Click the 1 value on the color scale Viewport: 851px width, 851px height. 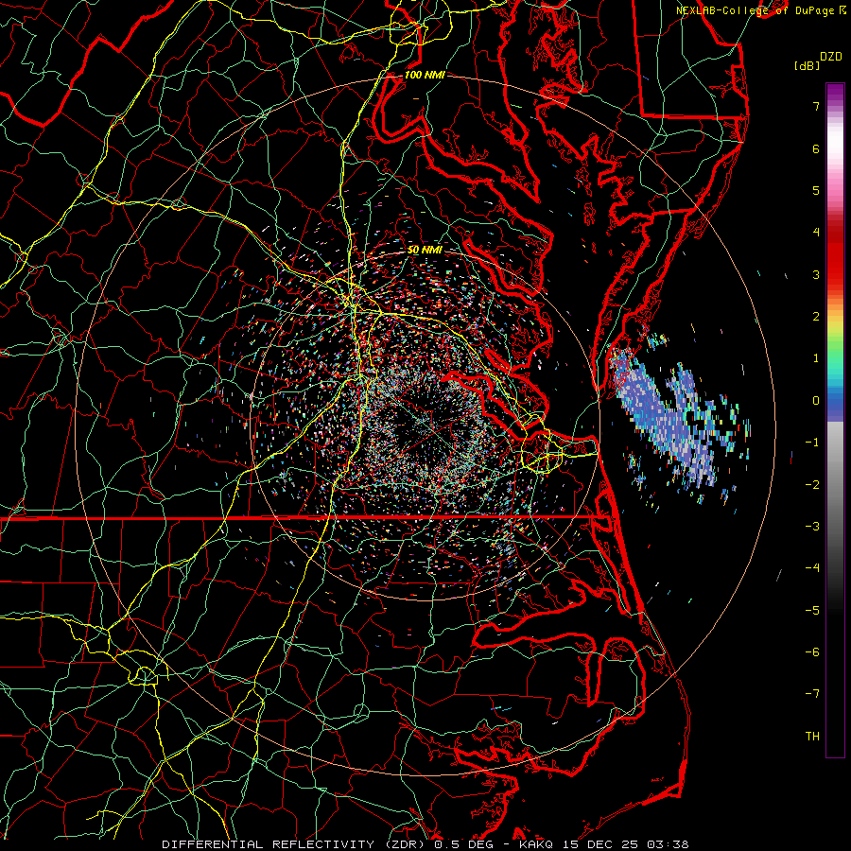pyautogui.click(x=816, y=358)
